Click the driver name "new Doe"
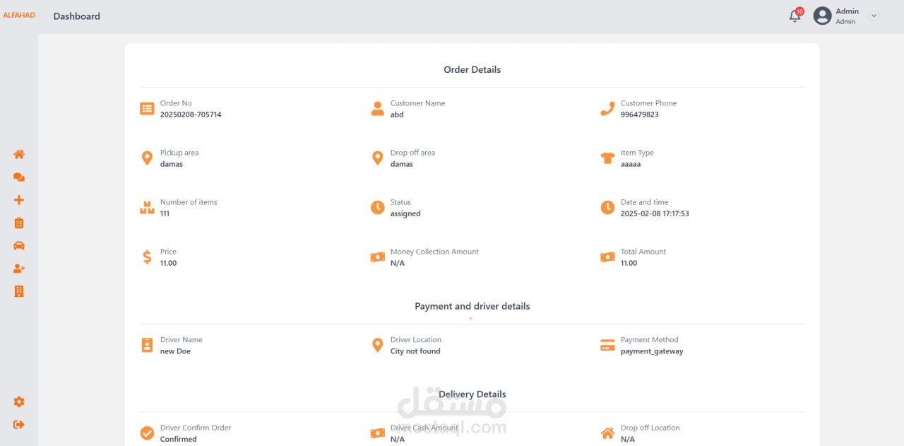The image size is (904, 446). (x=175, y=351)
